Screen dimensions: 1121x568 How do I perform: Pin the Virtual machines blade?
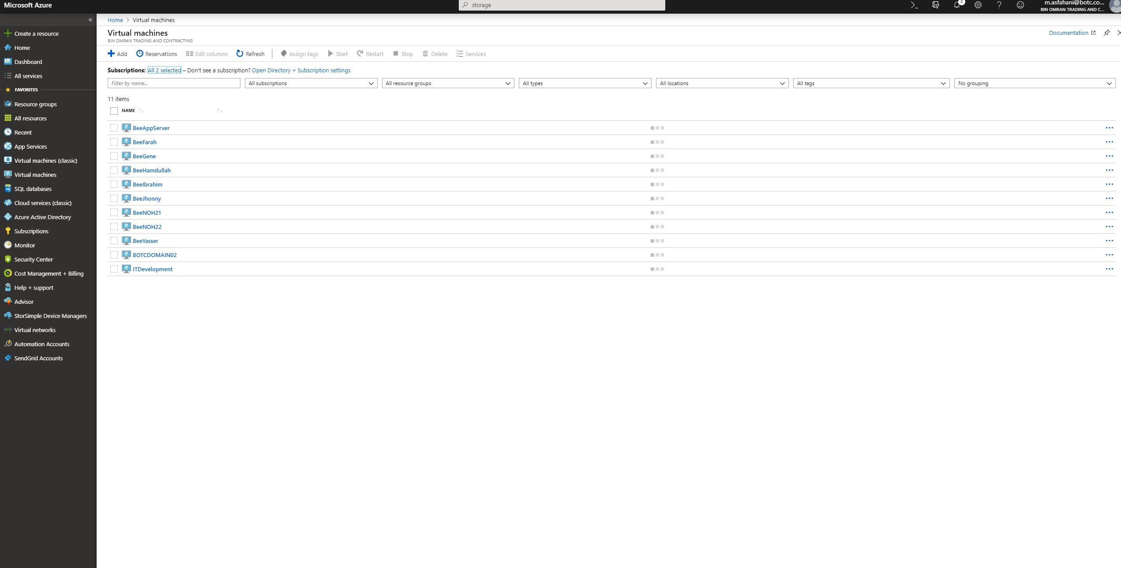(x=1106, y=33)
